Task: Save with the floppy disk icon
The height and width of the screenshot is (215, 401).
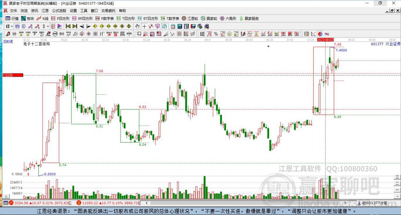Action: [193, 26]
